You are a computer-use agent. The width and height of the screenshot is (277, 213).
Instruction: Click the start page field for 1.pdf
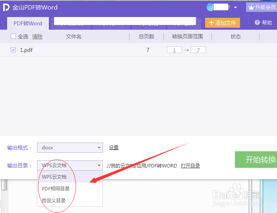pyautogui.click(x=174, y=50)
